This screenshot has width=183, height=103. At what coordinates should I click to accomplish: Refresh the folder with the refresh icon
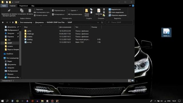pyautogui.click(x=102, y=22)
